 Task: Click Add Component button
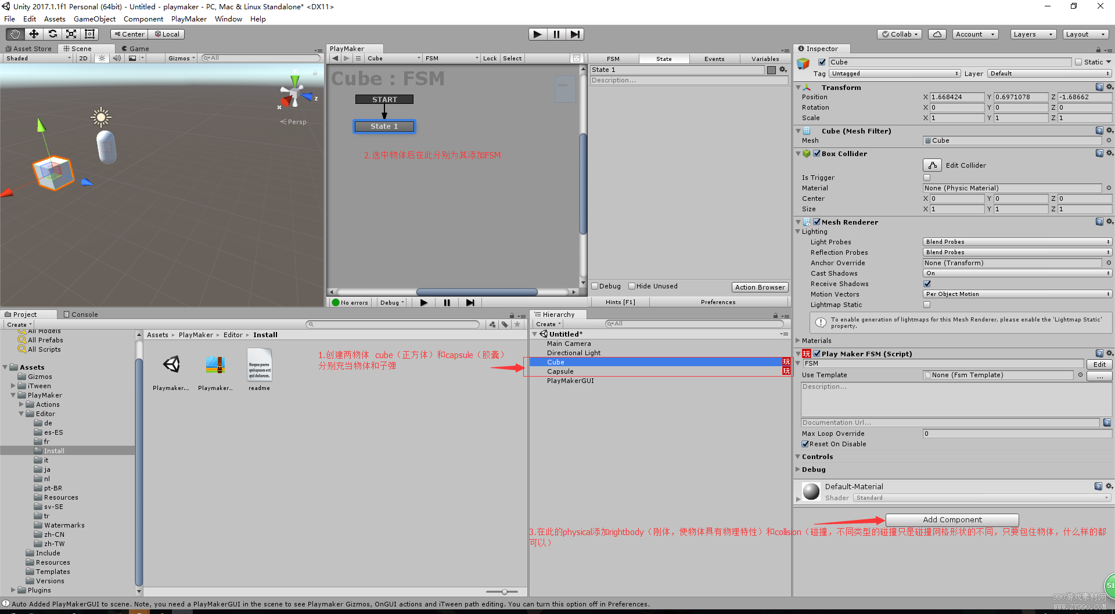[952, 520]
